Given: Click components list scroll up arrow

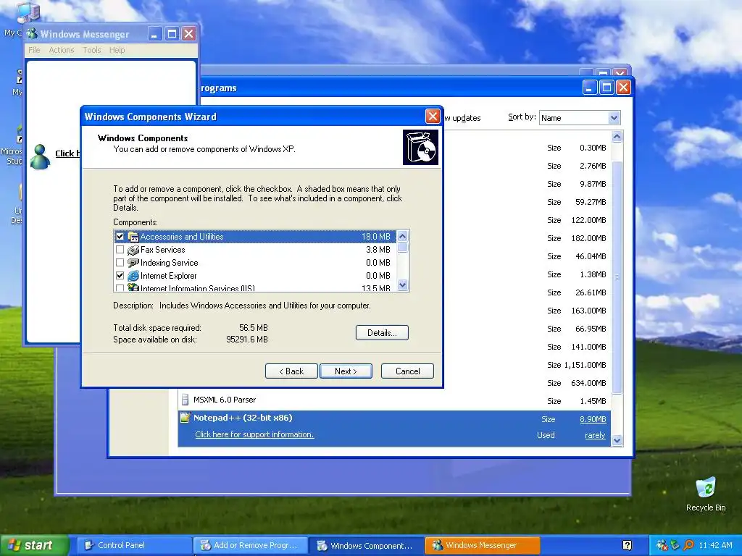Looking at the screenshot, I should coord(403,236).
